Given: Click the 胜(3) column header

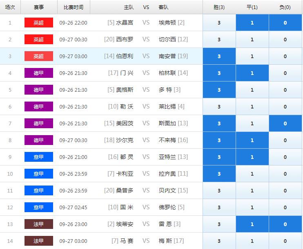Looking at the screenshot, I should pyautogui.click(x=219, y=7).
